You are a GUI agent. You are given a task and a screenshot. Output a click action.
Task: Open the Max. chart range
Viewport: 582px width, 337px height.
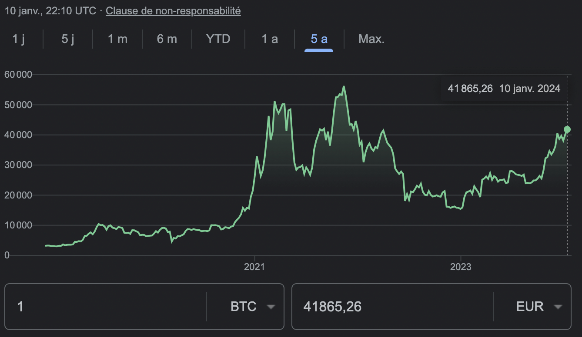[371, 39]
